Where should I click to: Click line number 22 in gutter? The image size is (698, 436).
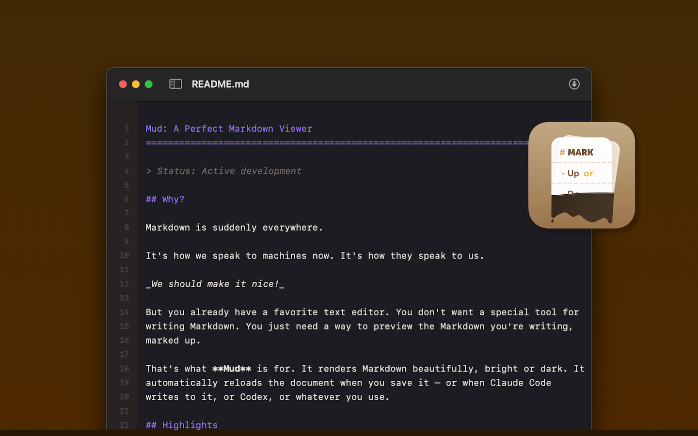(x=125, y=425)
